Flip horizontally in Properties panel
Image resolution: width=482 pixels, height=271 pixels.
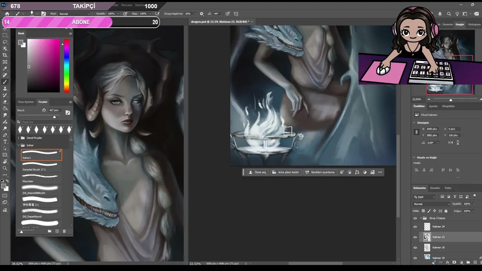tap(451, 143)
